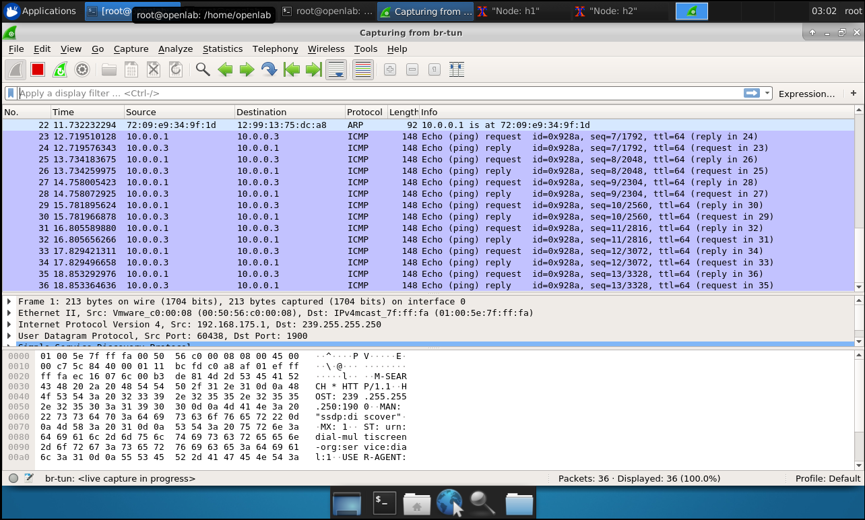Focus the display filter input field
Image resolution: width=865 pixels, height=520 pixels.
coord(380,94)
